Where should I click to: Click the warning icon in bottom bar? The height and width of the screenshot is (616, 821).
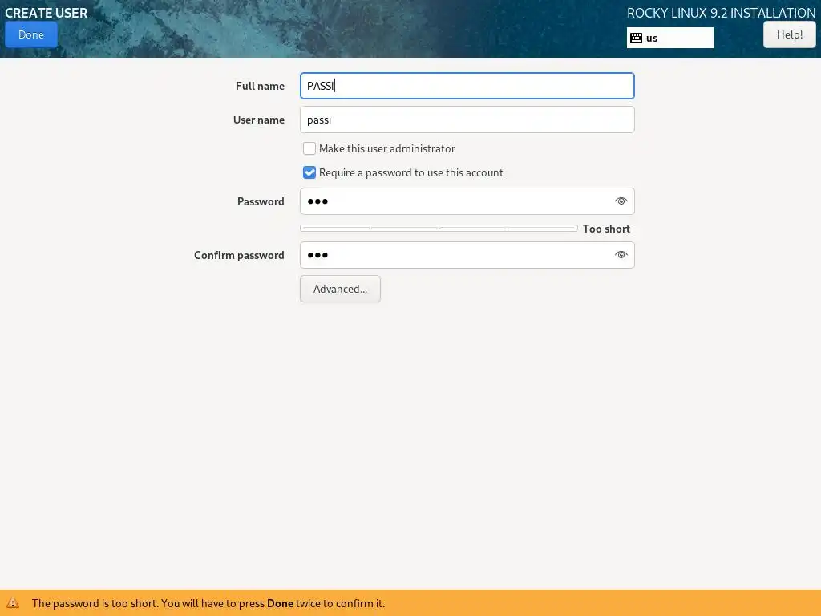pos(13,603)
